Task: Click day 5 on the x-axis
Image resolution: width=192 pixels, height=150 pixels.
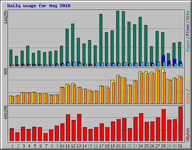Action: (x=35, y=146)
